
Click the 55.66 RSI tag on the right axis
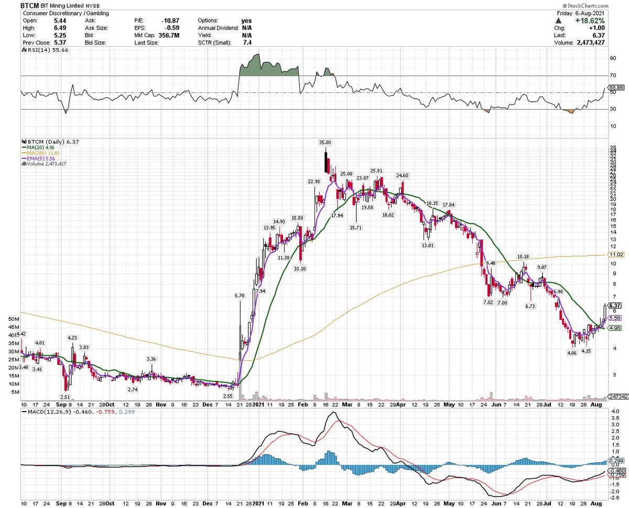[x=616, y=88]
